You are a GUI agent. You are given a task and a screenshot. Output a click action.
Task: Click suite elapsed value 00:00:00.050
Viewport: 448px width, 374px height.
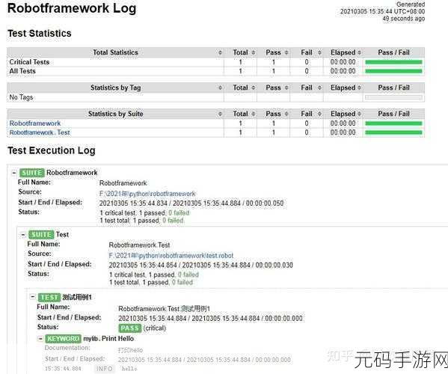(265, 203)
